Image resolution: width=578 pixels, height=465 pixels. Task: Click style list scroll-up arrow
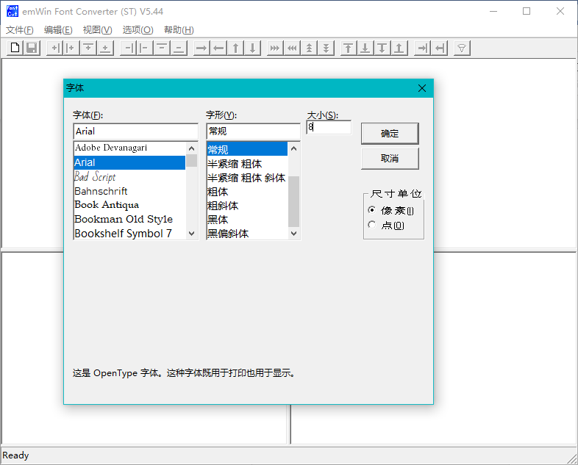294,148
